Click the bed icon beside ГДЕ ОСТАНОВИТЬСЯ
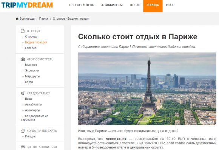 23,147
